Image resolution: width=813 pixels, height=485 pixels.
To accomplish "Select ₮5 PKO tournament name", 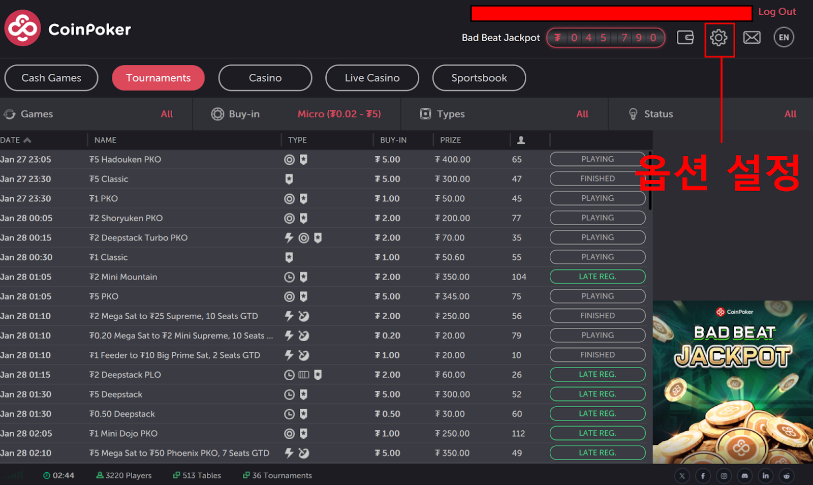I will click(x=104, y=296).
